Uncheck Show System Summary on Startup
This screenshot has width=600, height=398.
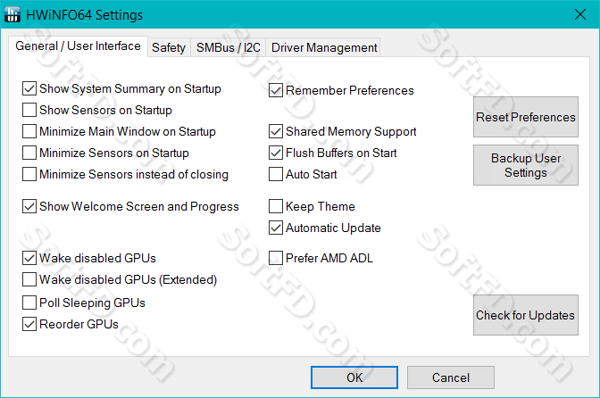pyautogui.click(x=29, y=88)
